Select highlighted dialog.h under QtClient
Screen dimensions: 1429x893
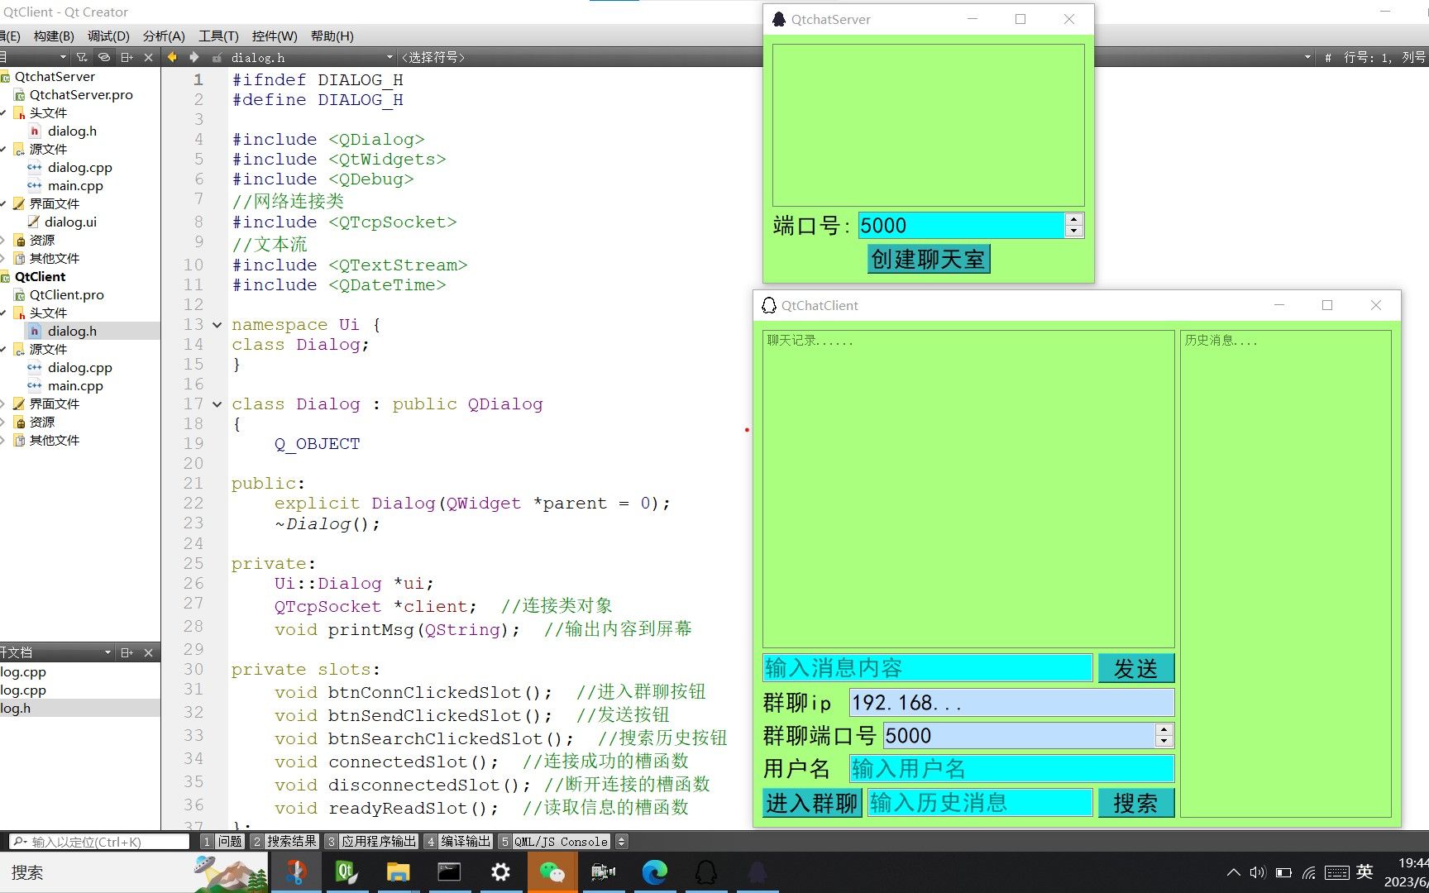72,331
